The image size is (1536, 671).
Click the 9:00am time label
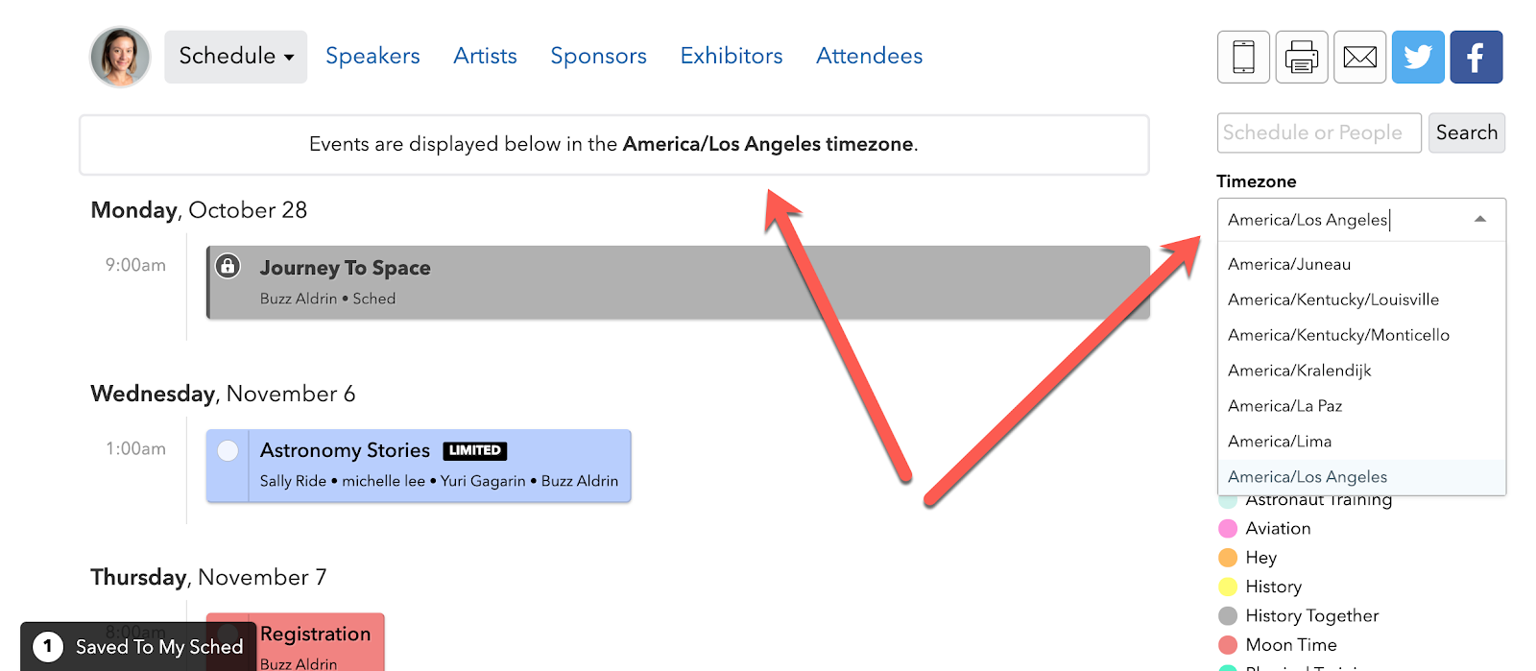tap(135, 265)
